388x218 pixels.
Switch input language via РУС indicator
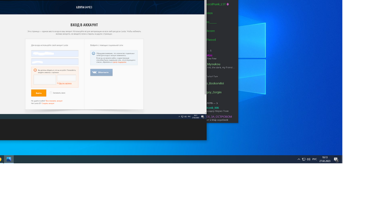pyautogui.click(x=314, y=159)
